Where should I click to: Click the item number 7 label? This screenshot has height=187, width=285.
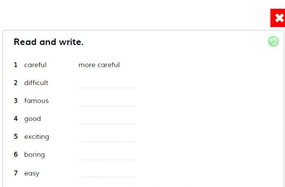(x=16, y=173)
